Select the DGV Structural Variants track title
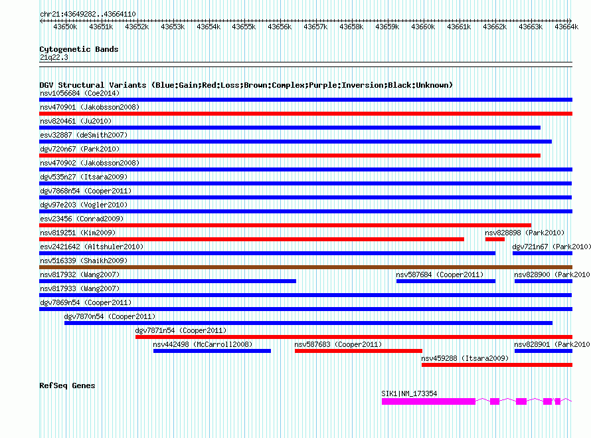Screen dimensions: 591x438 coord(246,85)
